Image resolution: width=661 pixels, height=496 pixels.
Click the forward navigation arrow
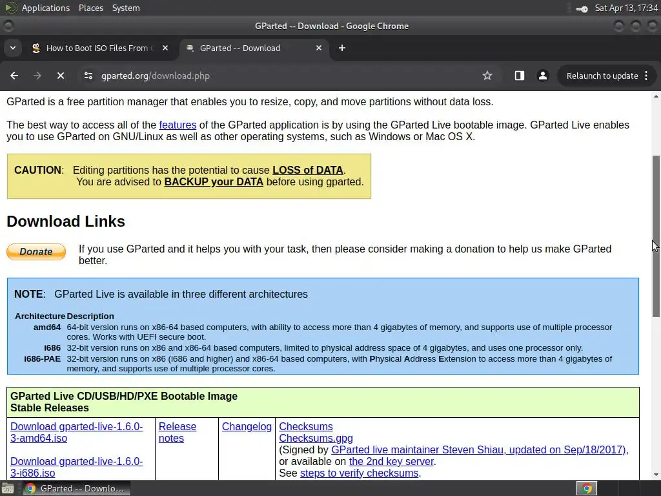click(x=37, y=76)
